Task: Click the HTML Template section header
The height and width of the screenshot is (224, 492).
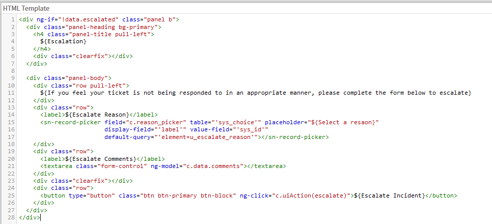Action: (x=26, y=8)
